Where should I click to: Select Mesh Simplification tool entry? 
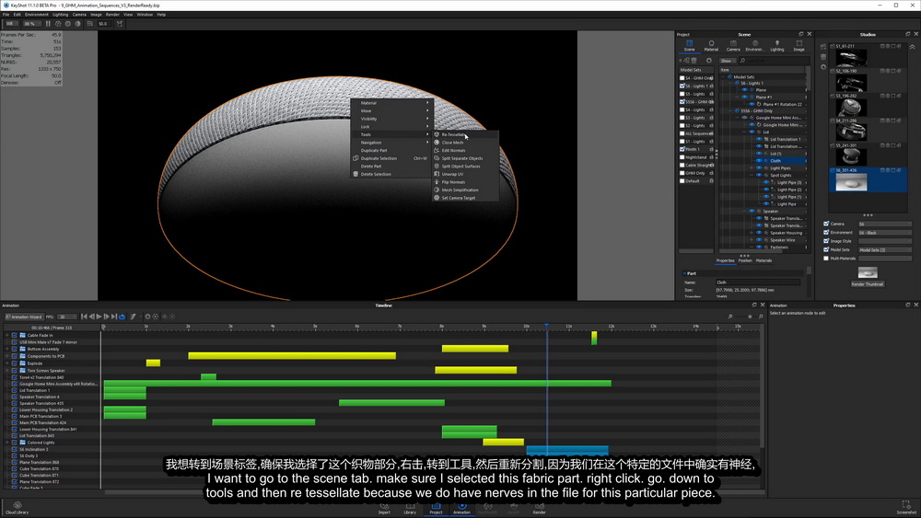pyautogui.click(x=464, y=190)
